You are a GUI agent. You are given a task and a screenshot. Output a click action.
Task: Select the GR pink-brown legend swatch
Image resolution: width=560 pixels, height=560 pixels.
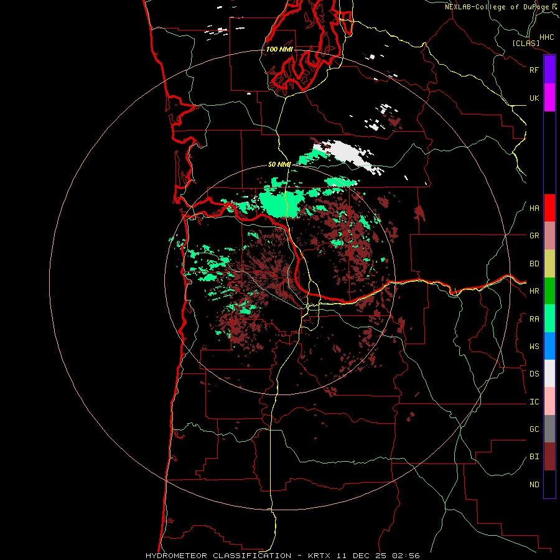tap(549, 236)
